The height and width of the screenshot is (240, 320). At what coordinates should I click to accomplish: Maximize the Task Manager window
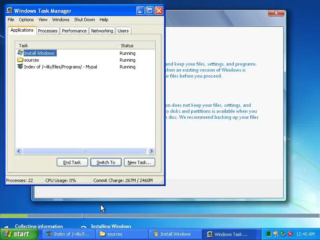tap(150, 11)
